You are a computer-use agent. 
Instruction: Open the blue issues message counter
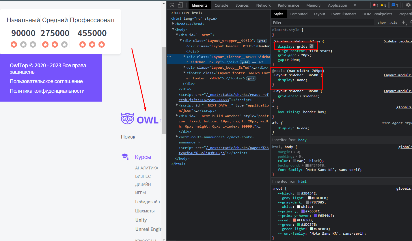point(394,5)
